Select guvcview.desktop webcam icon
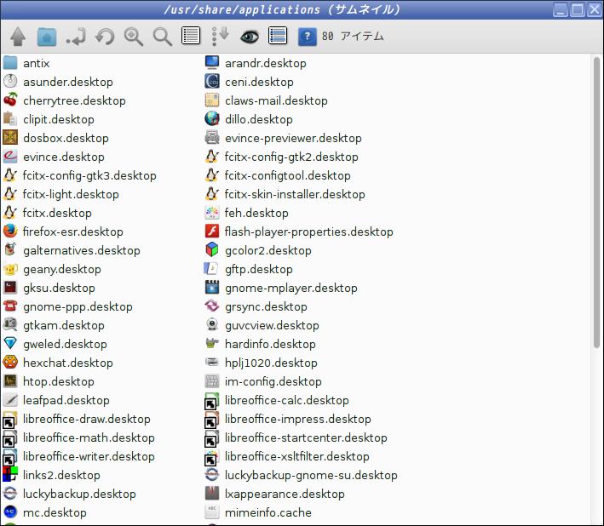This screenshot has width=604, height=526. pyautogui.click(x=212, y=325)
